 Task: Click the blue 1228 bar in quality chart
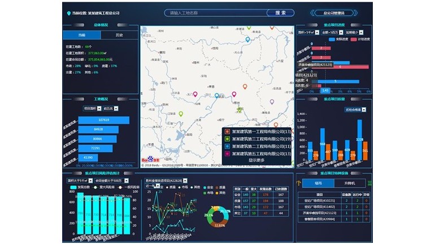[359, 140]
